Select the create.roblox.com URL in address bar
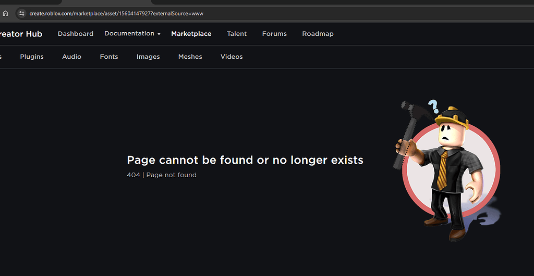The height and width of the screenshot is (276, 534). click(116, 14)
